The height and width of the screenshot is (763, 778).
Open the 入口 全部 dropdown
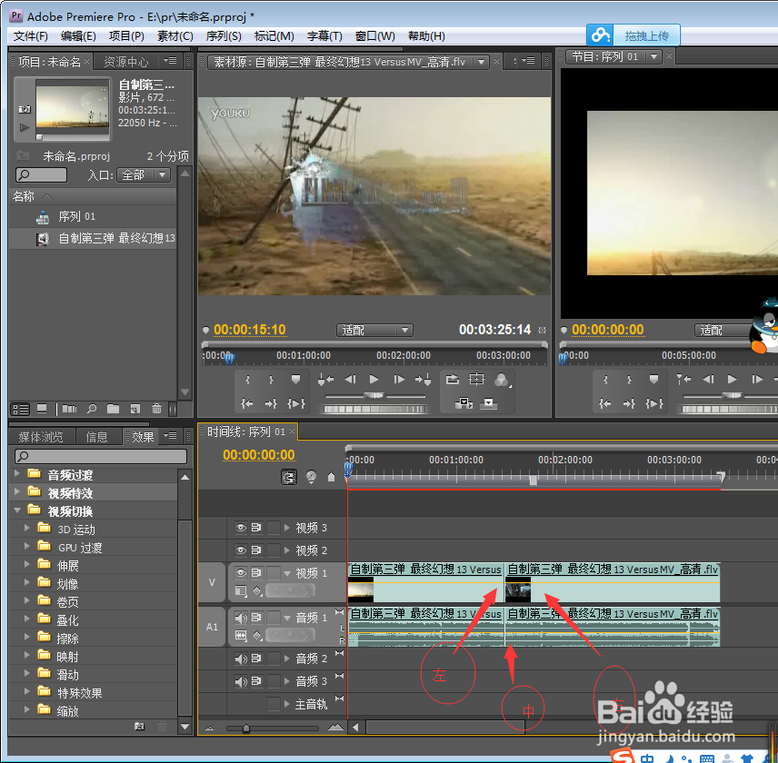(x=144, y=175)
